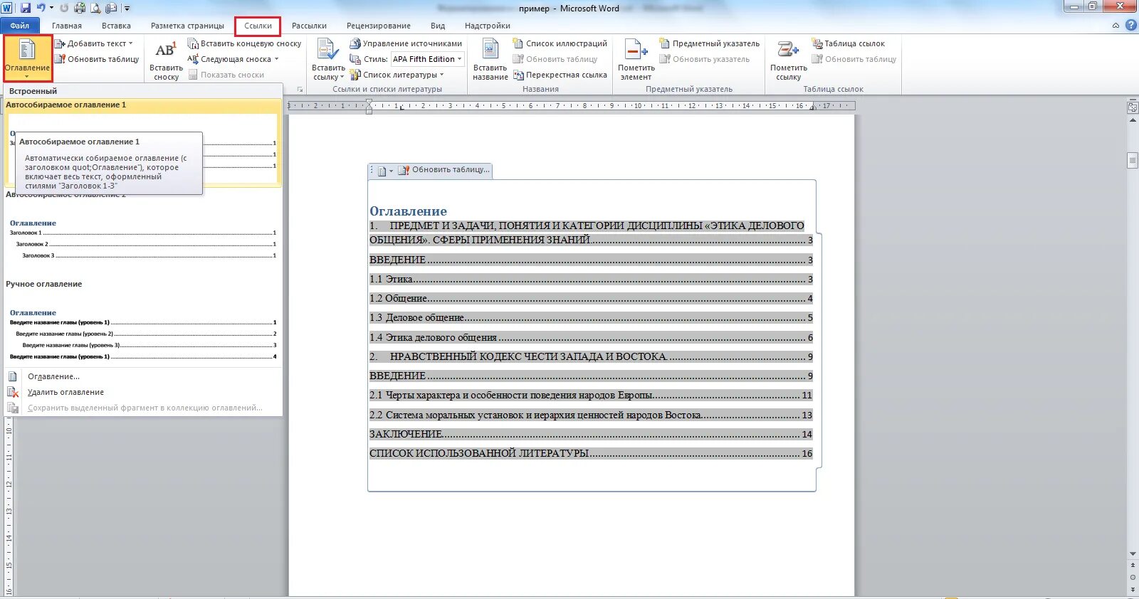1139x599 pixels.
Task: Open the Разметка страницы tab
Action: pyautogui.click(x=187, y=26)
